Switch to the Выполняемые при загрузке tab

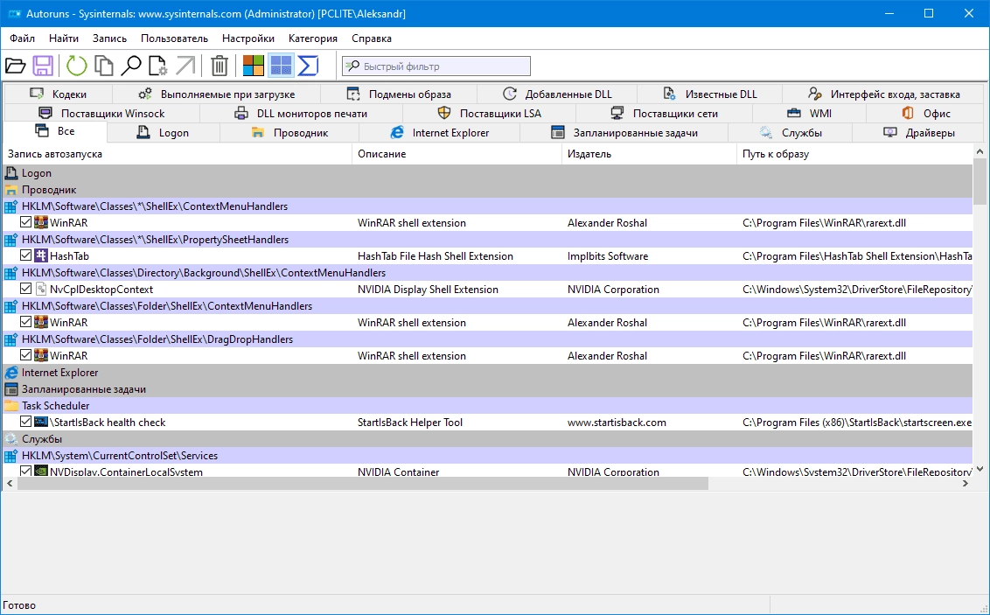point(217,94)
